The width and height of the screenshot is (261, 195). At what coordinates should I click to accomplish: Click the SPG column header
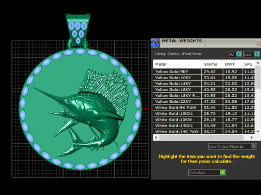point(248,64)
